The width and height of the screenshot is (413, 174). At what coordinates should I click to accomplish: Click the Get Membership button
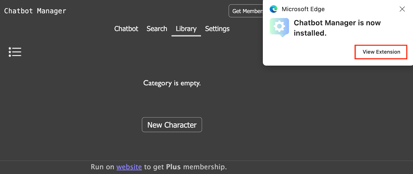point(247,11)
